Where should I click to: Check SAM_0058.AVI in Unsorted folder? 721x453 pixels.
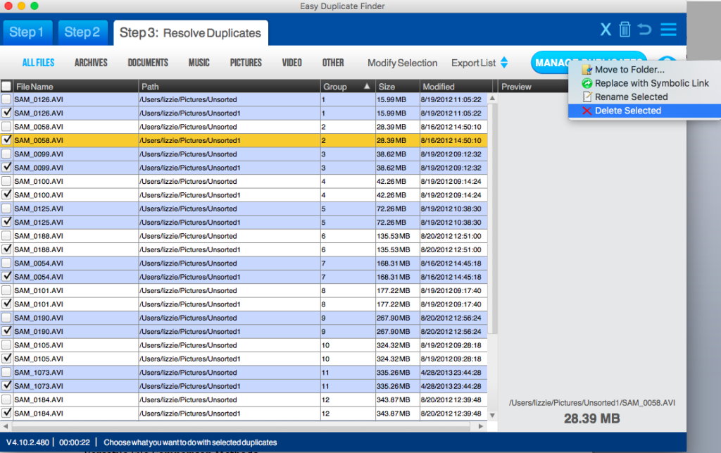click(6, 127)
